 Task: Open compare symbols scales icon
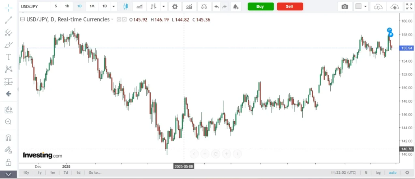point(204,6)
